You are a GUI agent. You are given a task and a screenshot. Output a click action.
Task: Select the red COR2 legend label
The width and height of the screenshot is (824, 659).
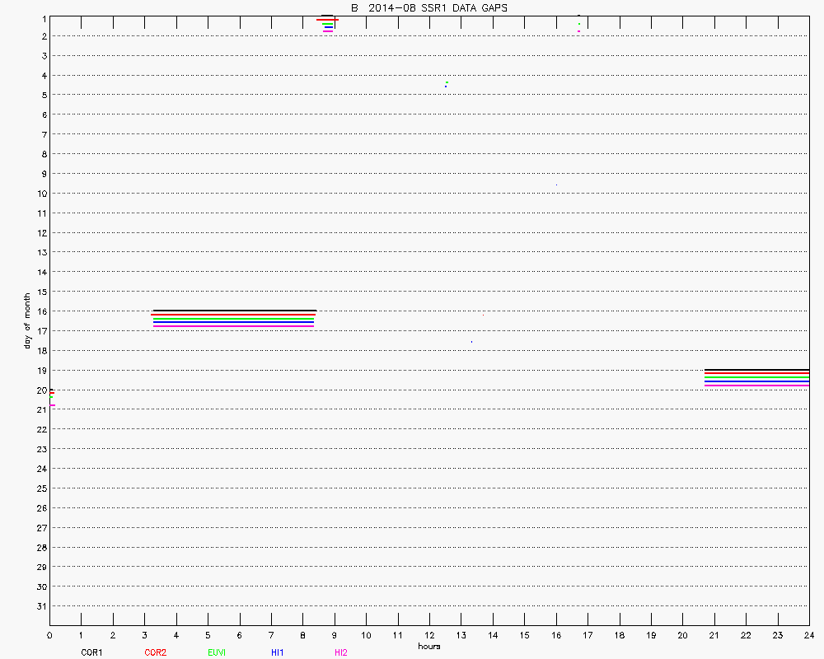coord(155,652)
